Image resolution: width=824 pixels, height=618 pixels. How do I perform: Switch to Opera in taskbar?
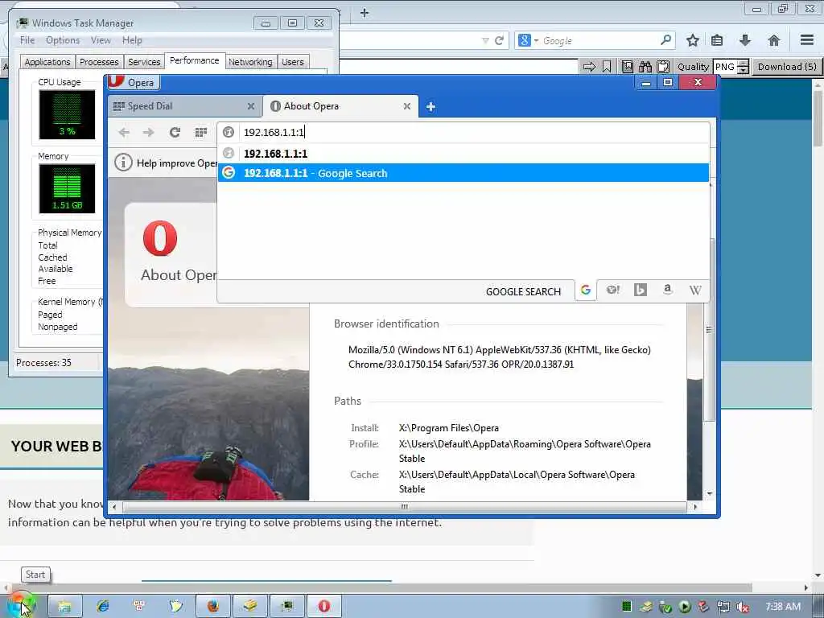[324, 606]
